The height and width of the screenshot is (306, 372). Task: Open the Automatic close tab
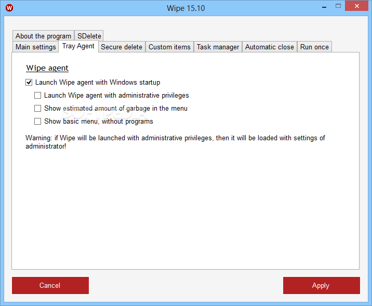(269, 47)
